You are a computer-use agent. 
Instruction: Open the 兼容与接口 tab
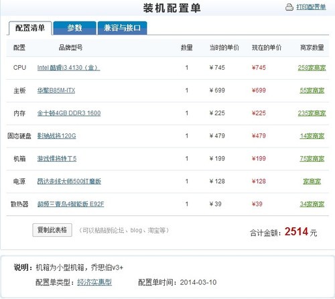tap(122, 28)
